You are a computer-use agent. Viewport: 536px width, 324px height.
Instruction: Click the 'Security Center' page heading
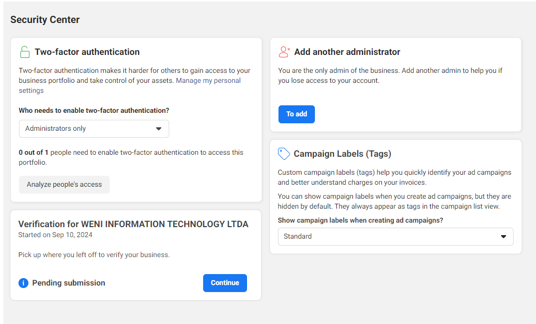(x=45, y=20)
